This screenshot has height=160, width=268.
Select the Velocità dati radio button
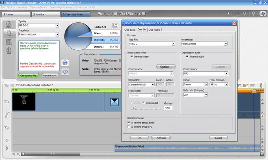click(144, 103)
